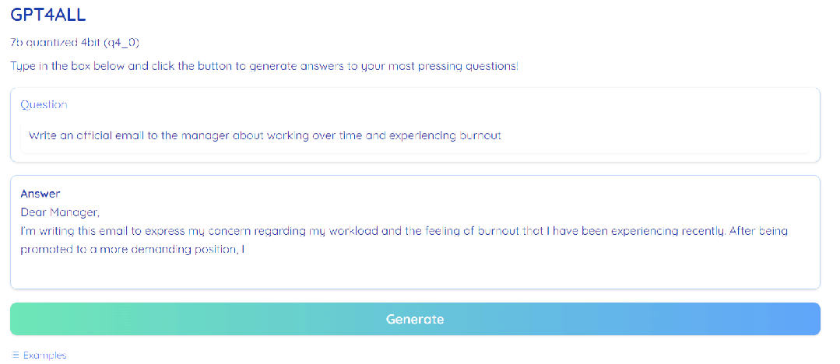Expand the Examples section
Viewport: 840px width, 364px height.
44,355
